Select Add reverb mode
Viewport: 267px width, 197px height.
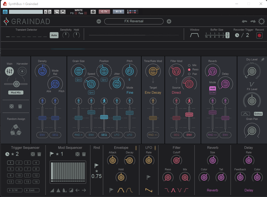click(x=212, y=88)
